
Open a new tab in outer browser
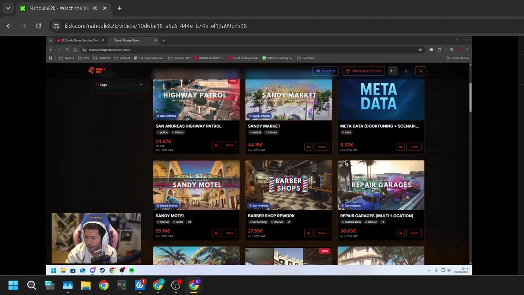[x=119, y=8]
